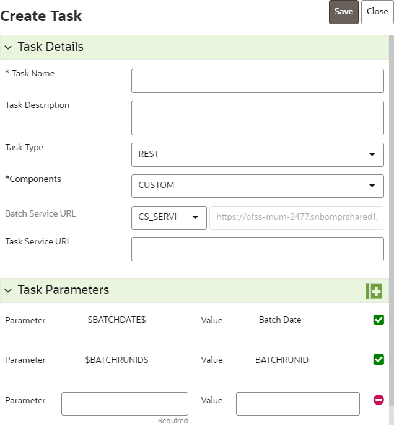Focus the Task Service URL field

(x=257, y=249)
